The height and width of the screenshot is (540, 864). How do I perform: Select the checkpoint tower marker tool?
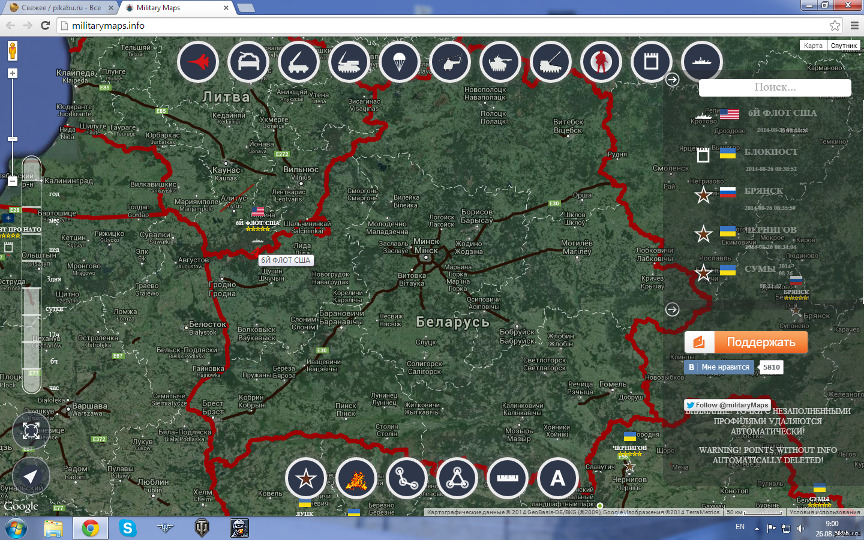tap(652, 62)
